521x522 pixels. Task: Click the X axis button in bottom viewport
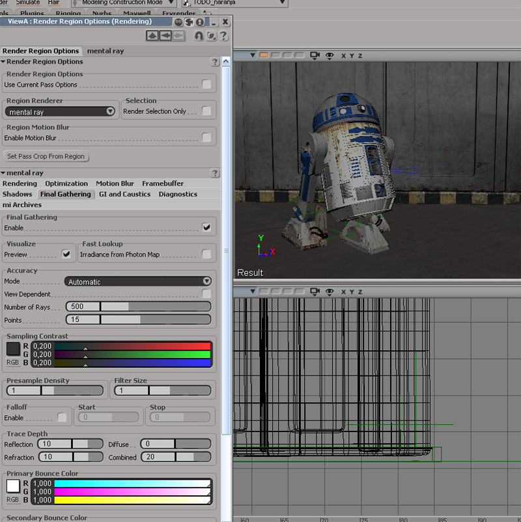343,292
